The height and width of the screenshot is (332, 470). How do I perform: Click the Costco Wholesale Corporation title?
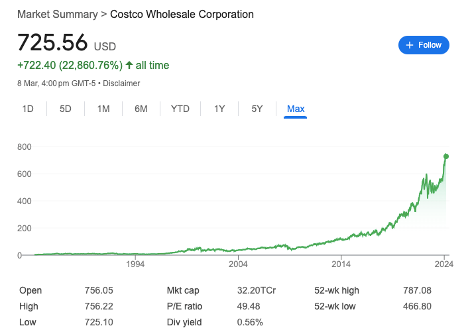182,15
